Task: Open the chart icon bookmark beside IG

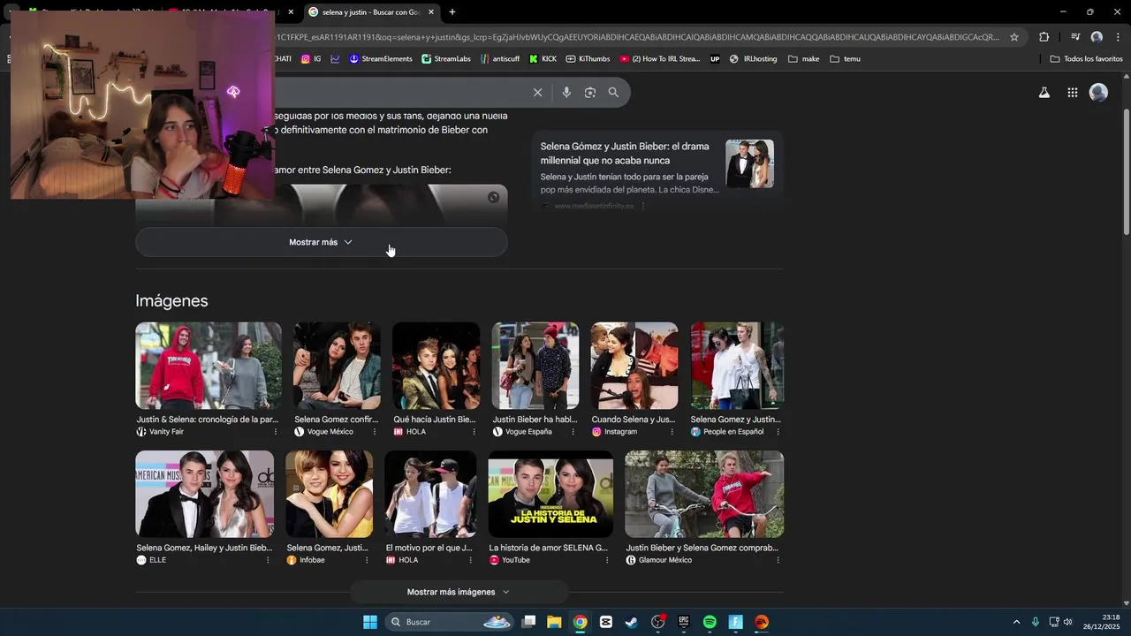Action: point(336,59)
